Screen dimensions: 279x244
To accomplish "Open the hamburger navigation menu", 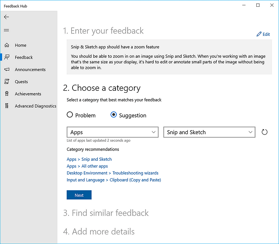I will [x=6, y=30].
